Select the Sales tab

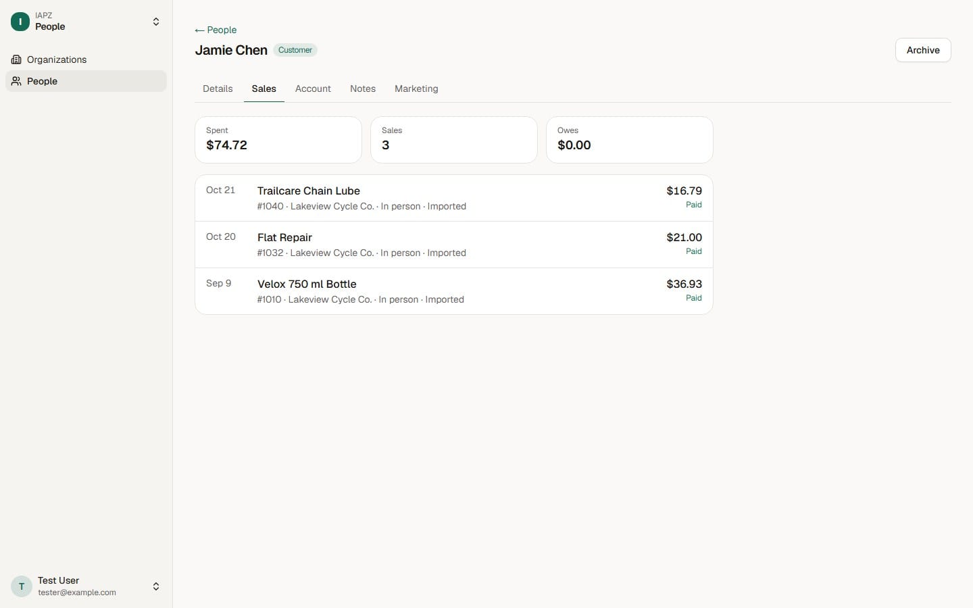(264, 88)
